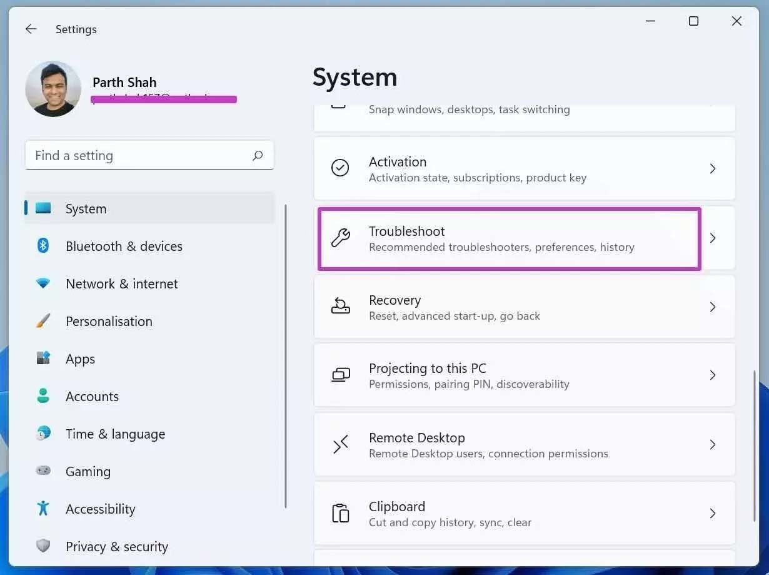
Task: Click the Network & internet wifi icon
Action: tap(43, 283)
